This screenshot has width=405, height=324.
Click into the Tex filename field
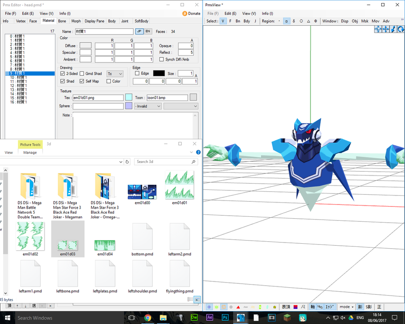(x=98, y=98)
